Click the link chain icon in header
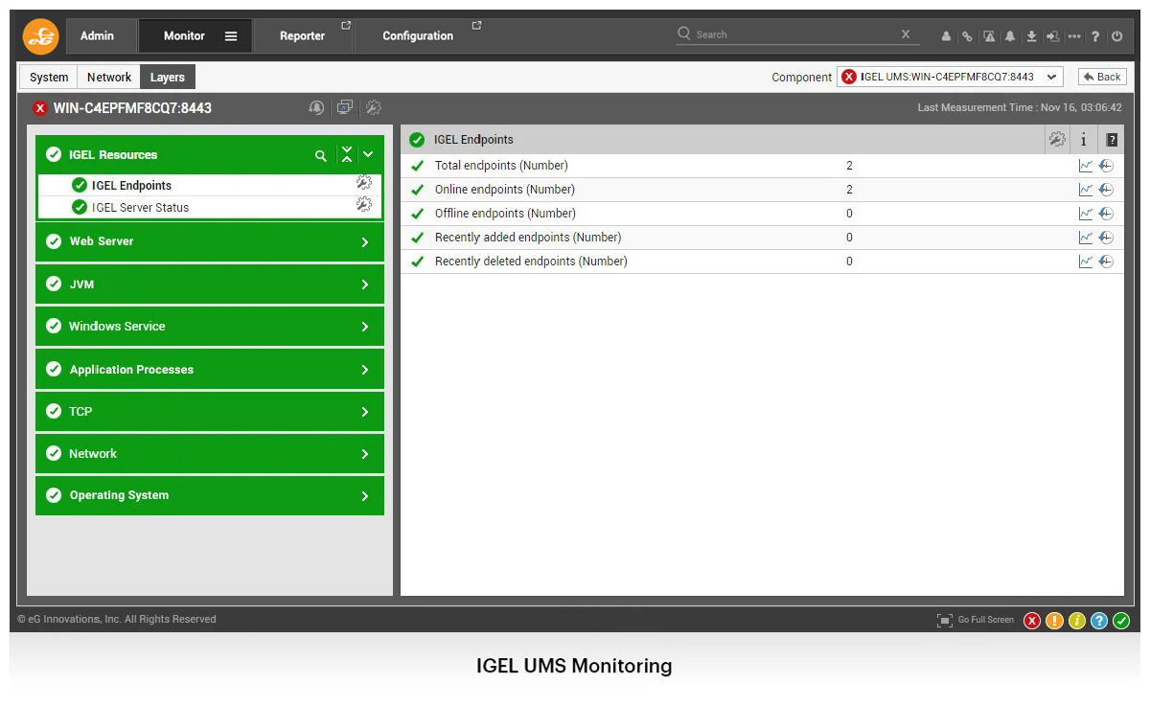Viewport: 1150px width, 706px height. click(967, 36)
